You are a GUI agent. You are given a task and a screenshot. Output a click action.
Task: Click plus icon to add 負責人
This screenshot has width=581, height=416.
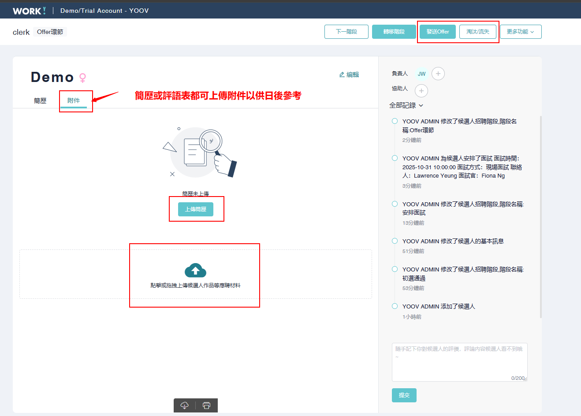[438, 74]
